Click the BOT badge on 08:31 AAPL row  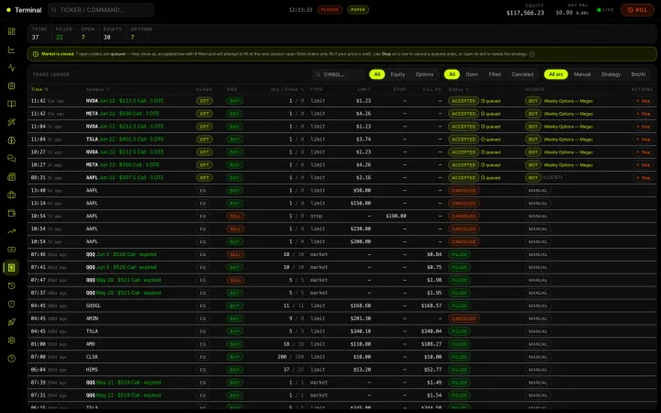(532, 178)
